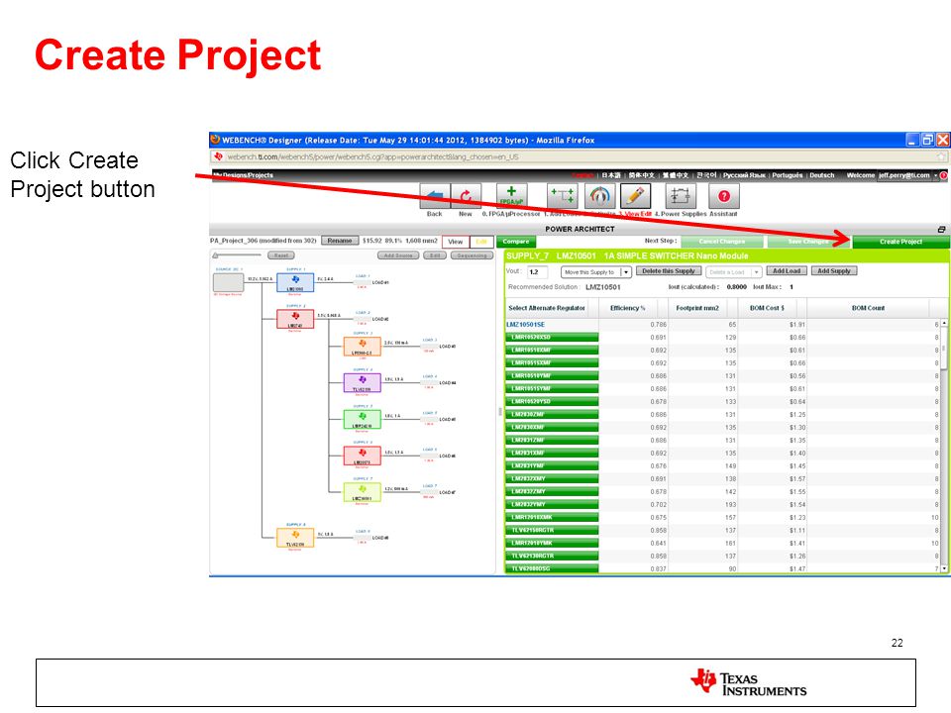Click the Add Loads circuit icon
Viewport: 951px width, 713px height.
(x=563, y=196)
